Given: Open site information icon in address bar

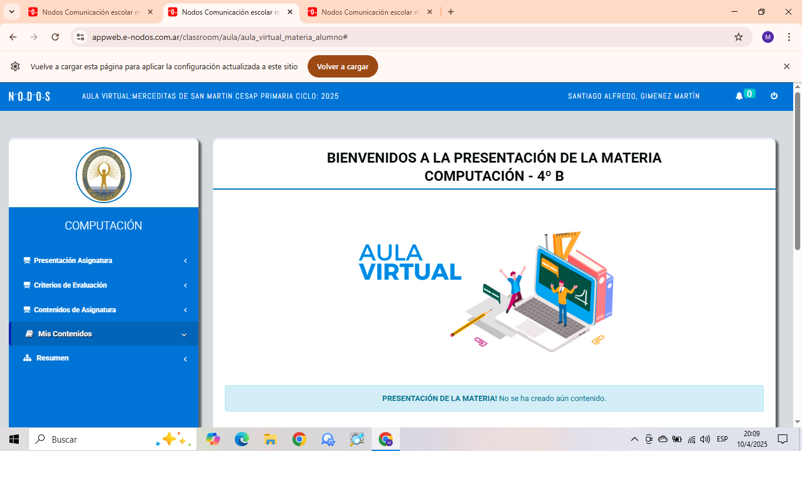Looking at the screenshot, I should click(81, 37).
